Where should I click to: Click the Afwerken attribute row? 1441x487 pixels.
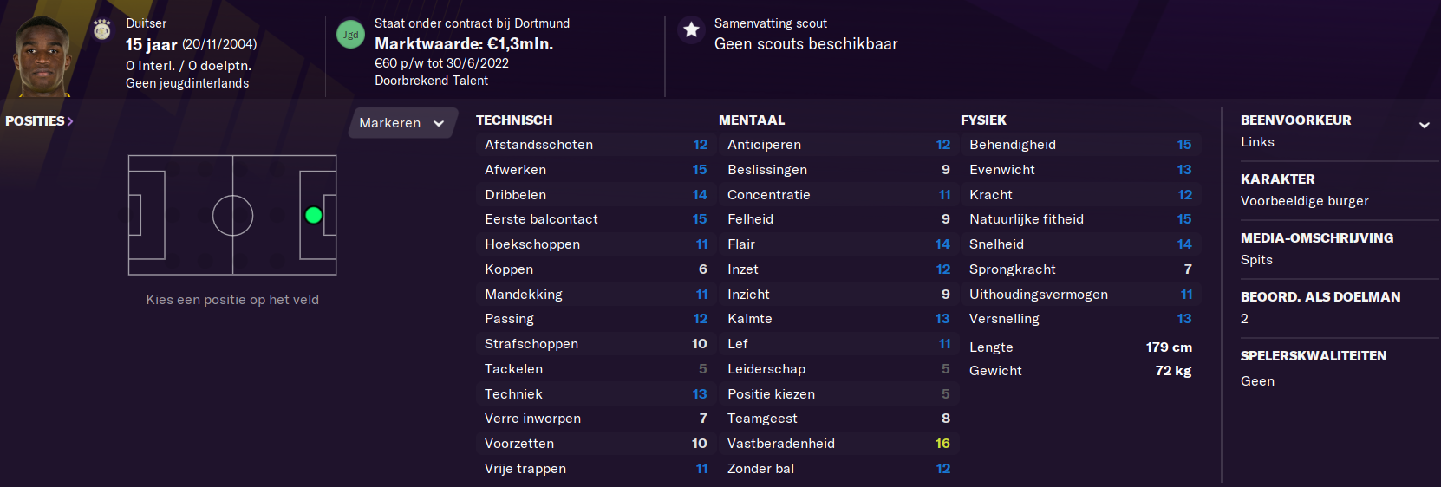[x=596, y=170]
